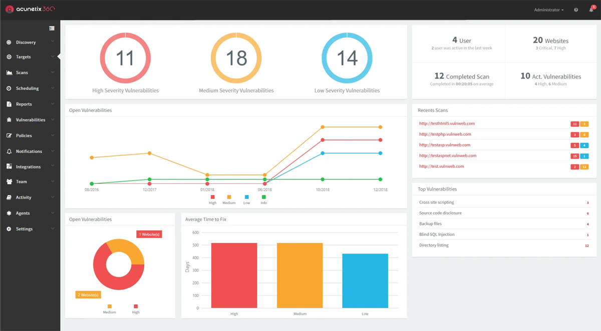Screen dimensions: 601x331
Task: Click the Policies edit icon
Action: [x=9, y=135]
